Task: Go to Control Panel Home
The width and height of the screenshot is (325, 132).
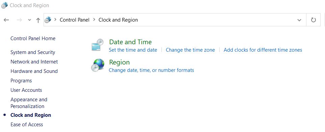Action: tap(33, 38)
